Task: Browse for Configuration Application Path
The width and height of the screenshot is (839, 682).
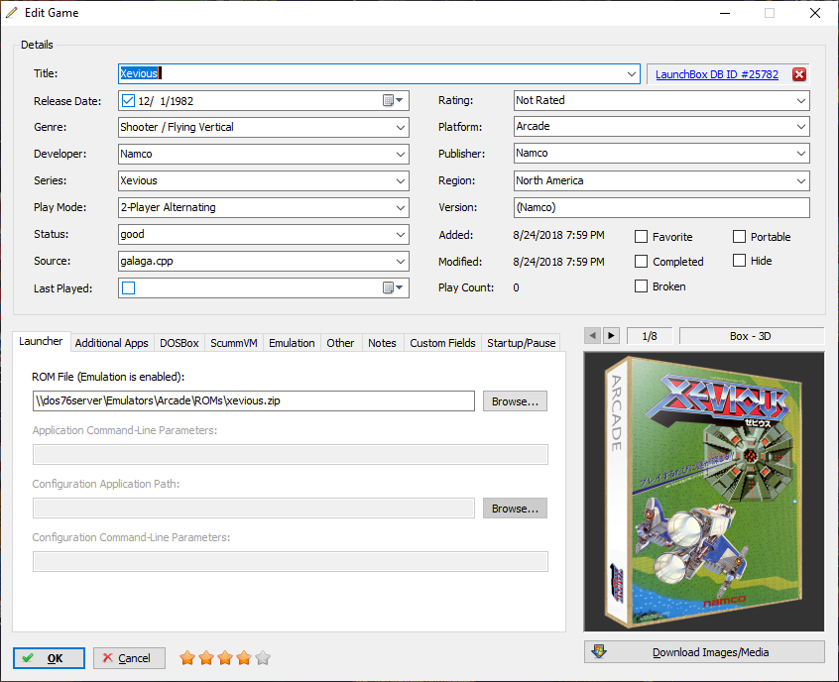Action: coord(515,509)
